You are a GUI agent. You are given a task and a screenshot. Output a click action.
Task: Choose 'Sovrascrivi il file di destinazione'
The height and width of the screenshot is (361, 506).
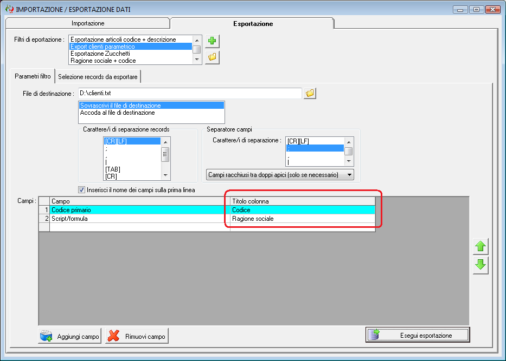point(151,106)
